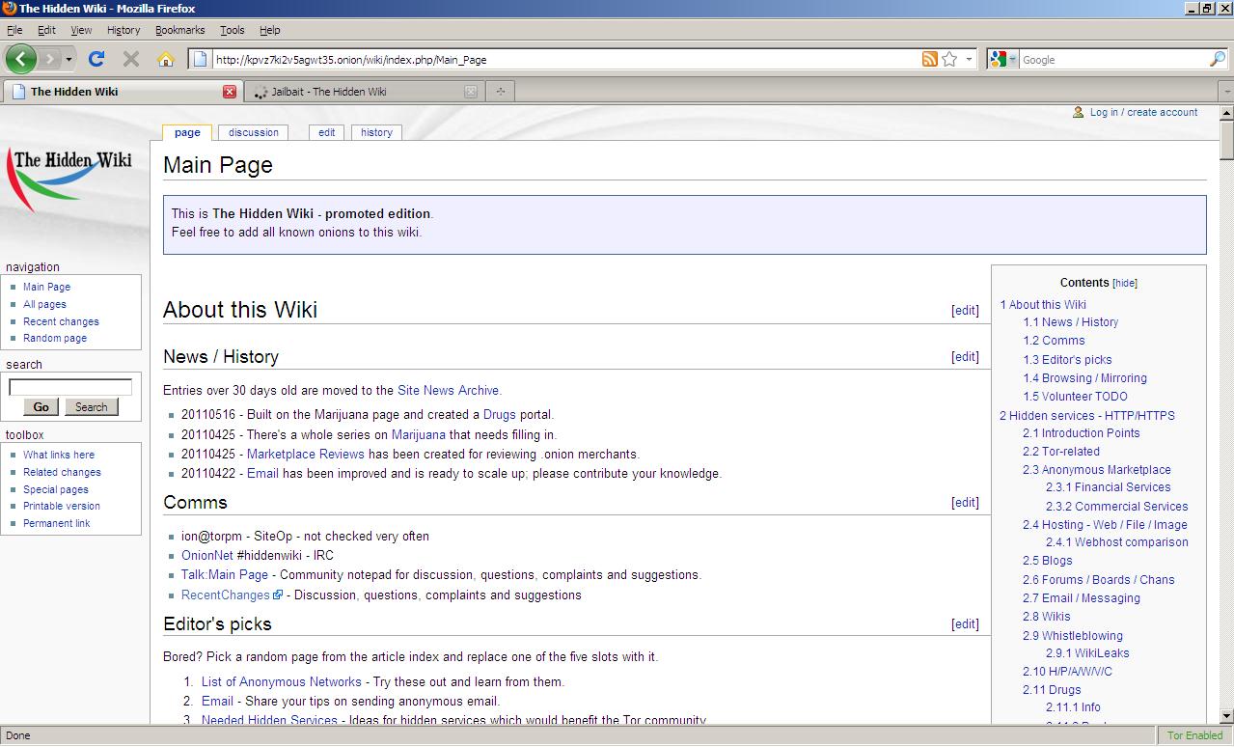
Task: Open Printable version in toolbox
Action: 62,506
